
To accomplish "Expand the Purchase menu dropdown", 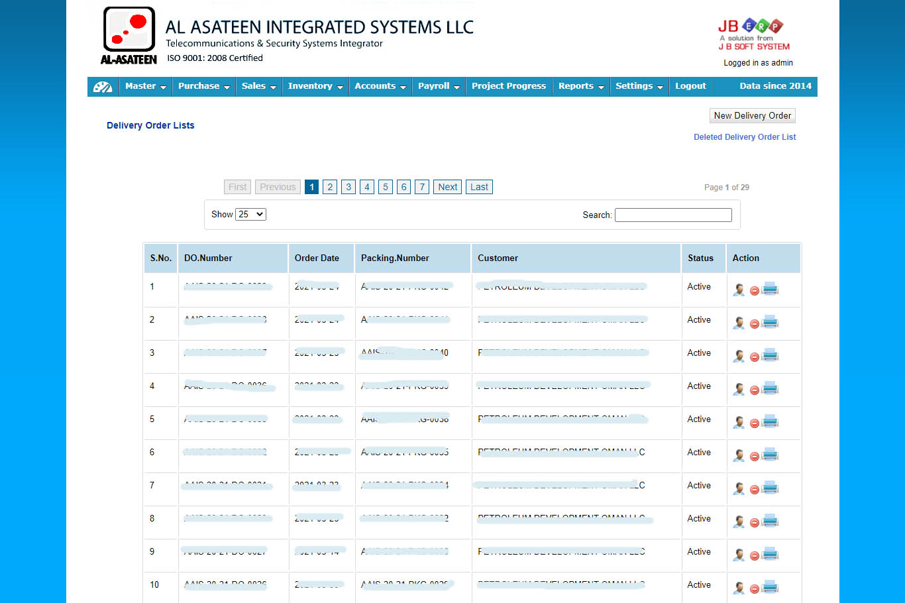I will (x=204, y=86).
